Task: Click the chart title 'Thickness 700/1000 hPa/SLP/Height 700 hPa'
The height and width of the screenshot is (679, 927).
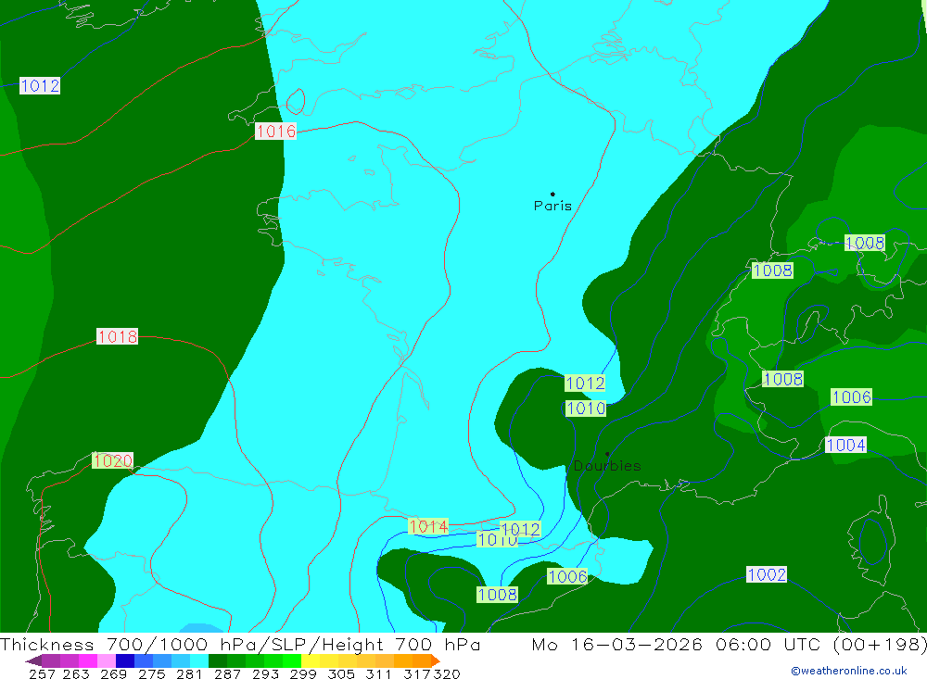Action: pos(240,644)
